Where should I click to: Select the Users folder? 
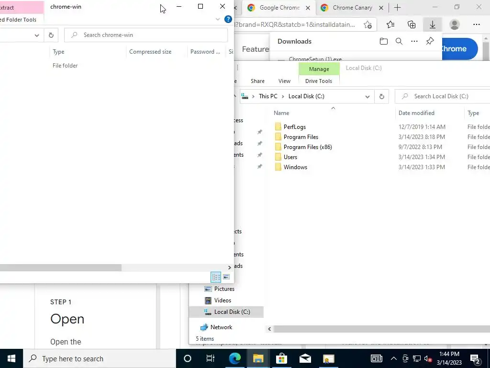290,157
